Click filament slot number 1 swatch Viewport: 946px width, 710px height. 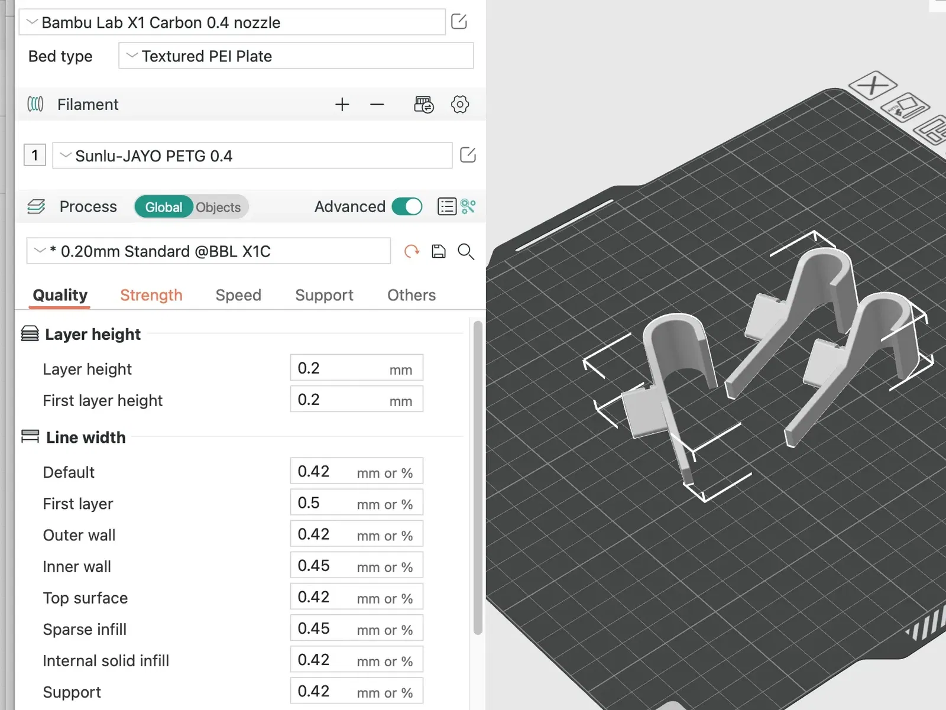coord(35,155)
